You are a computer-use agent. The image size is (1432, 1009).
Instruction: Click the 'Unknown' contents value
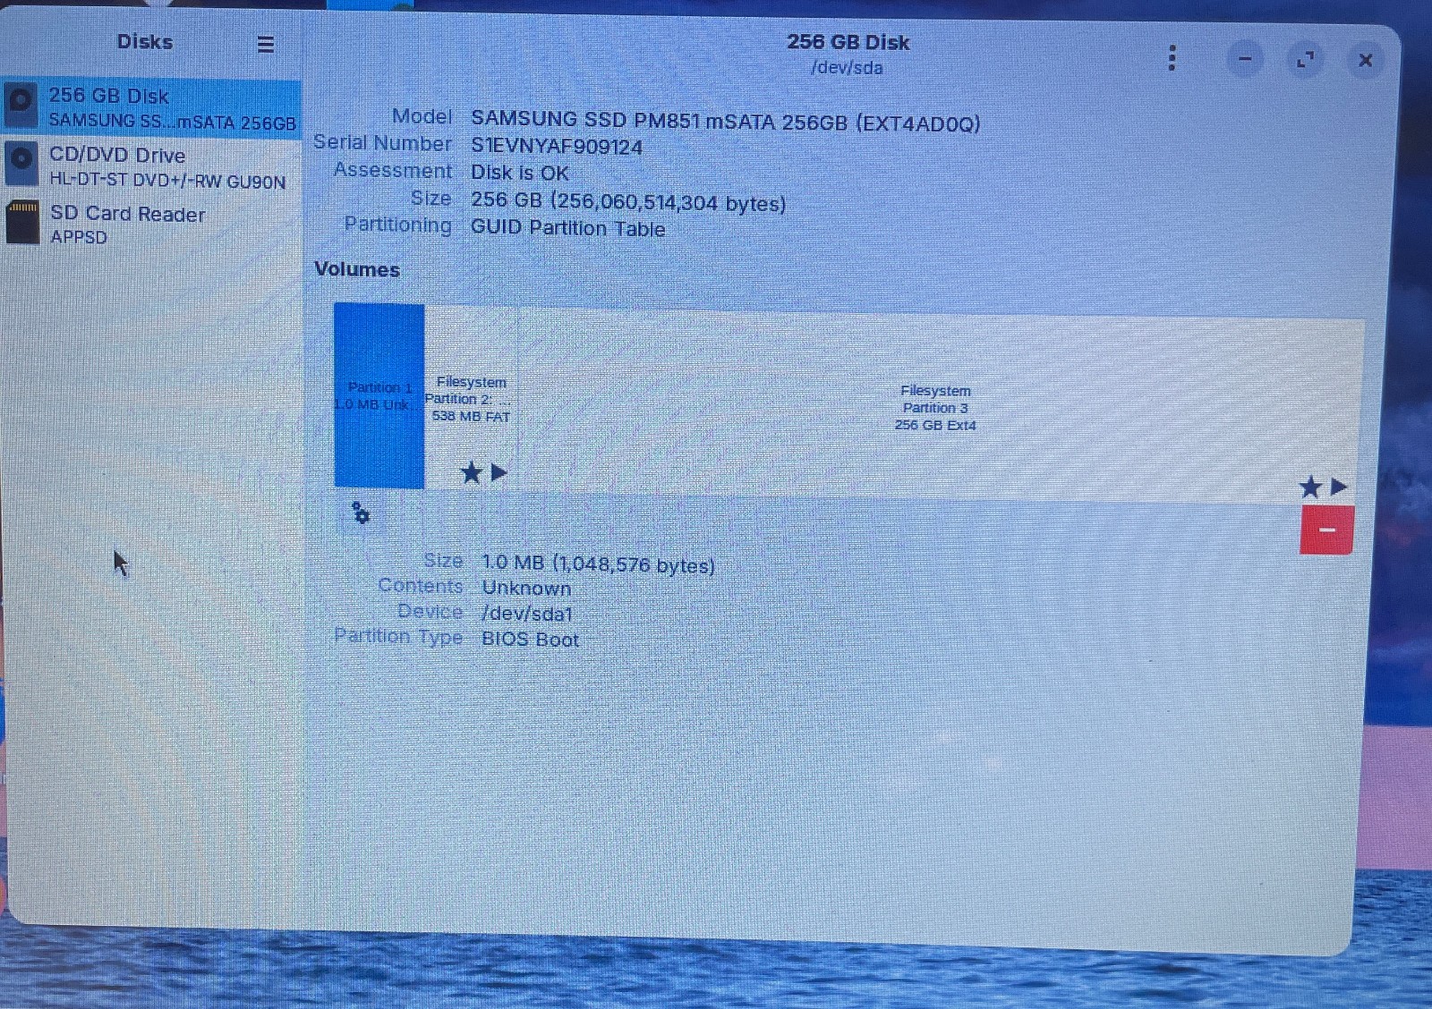526,588
